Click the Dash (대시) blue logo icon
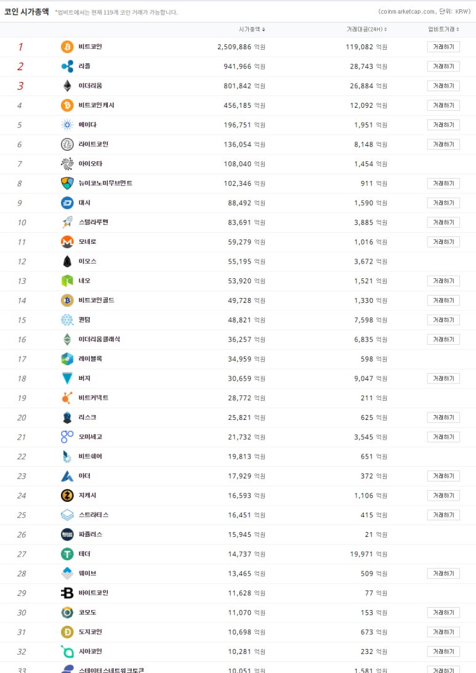This screenshot has width=476, height=673. 67,203
